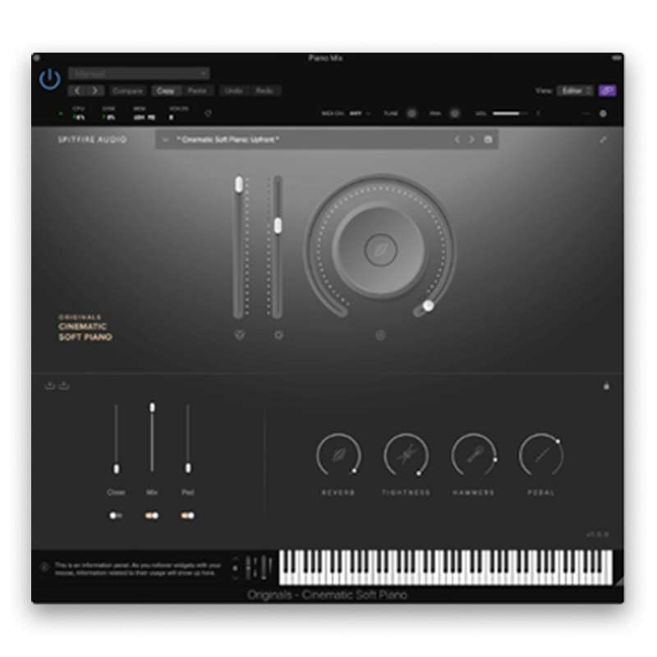Open the settings gear in the top bar
657x657 pixels.
point(603,113)
